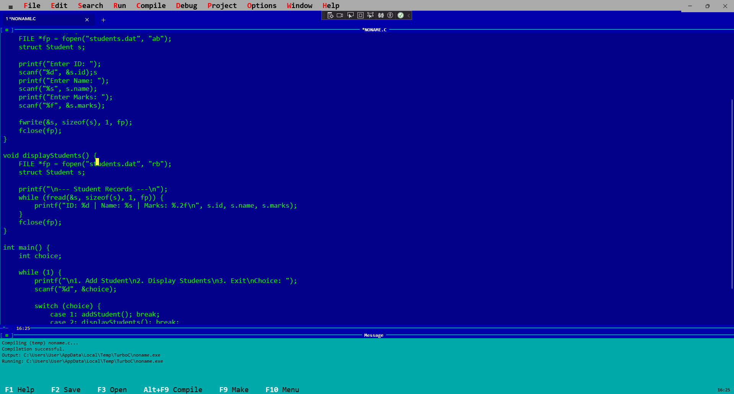Click the green checkmark status icon
Image resolution: width=734 pixels, height=394 pixels.
pos(401,15)
